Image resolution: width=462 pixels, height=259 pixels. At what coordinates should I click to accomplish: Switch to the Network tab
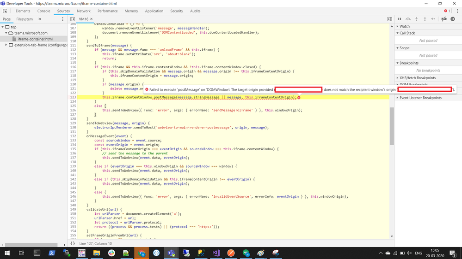84,11
